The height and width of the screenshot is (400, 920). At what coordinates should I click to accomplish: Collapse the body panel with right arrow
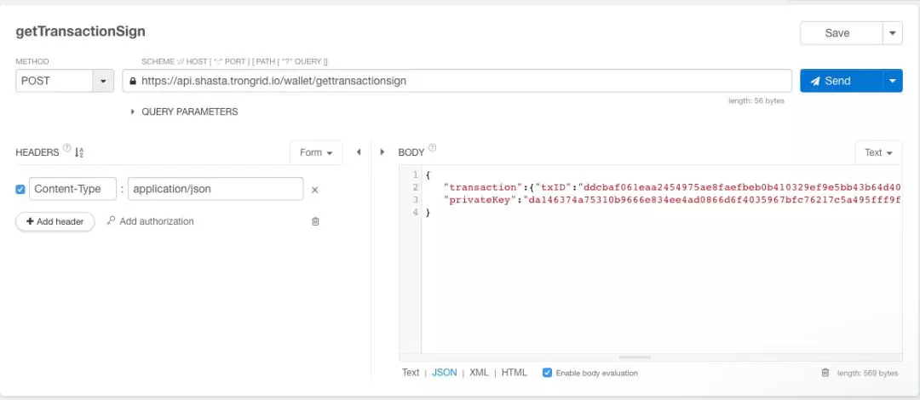tap(382, 152)
